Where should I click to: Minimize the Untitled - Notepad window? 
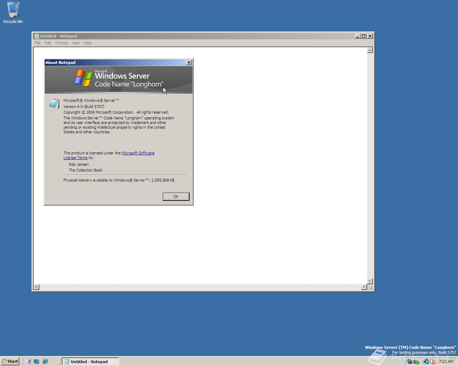tap(357, 36)
